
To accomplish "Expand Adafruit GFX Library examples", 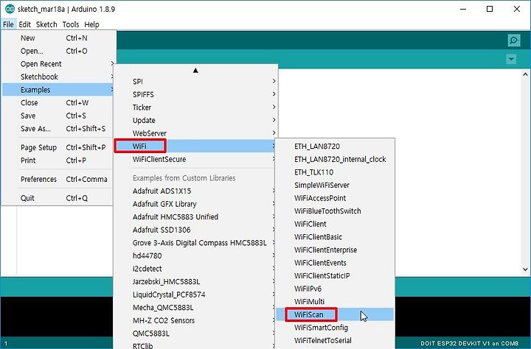I will 195,204.
